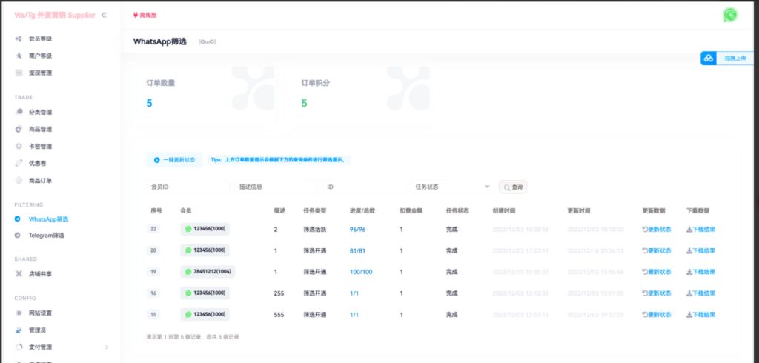This screenshot has height=363, width=759.
Task: Open progress link 1/1 in row 16
Action: [x=354, y=293]
